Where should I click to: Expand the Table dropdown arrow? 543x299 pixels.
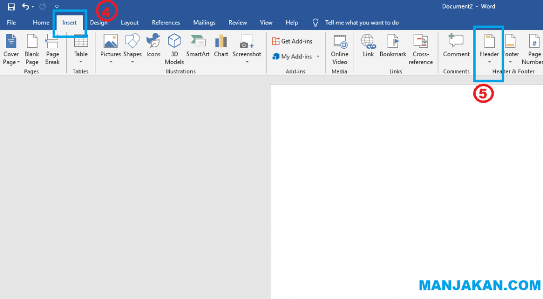pyautogui.click(x=81, y=62)
